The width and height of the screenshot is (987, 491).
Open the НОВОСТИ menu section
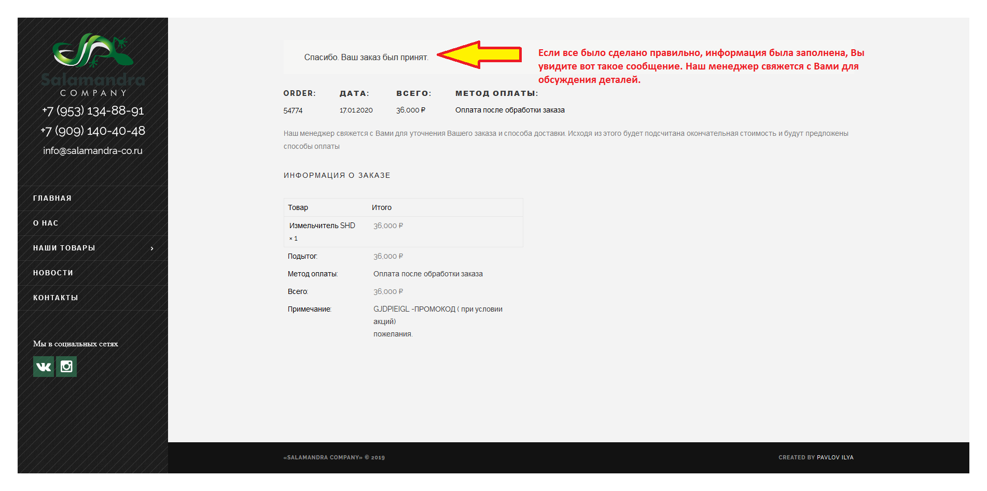click(x=53, y=273)
